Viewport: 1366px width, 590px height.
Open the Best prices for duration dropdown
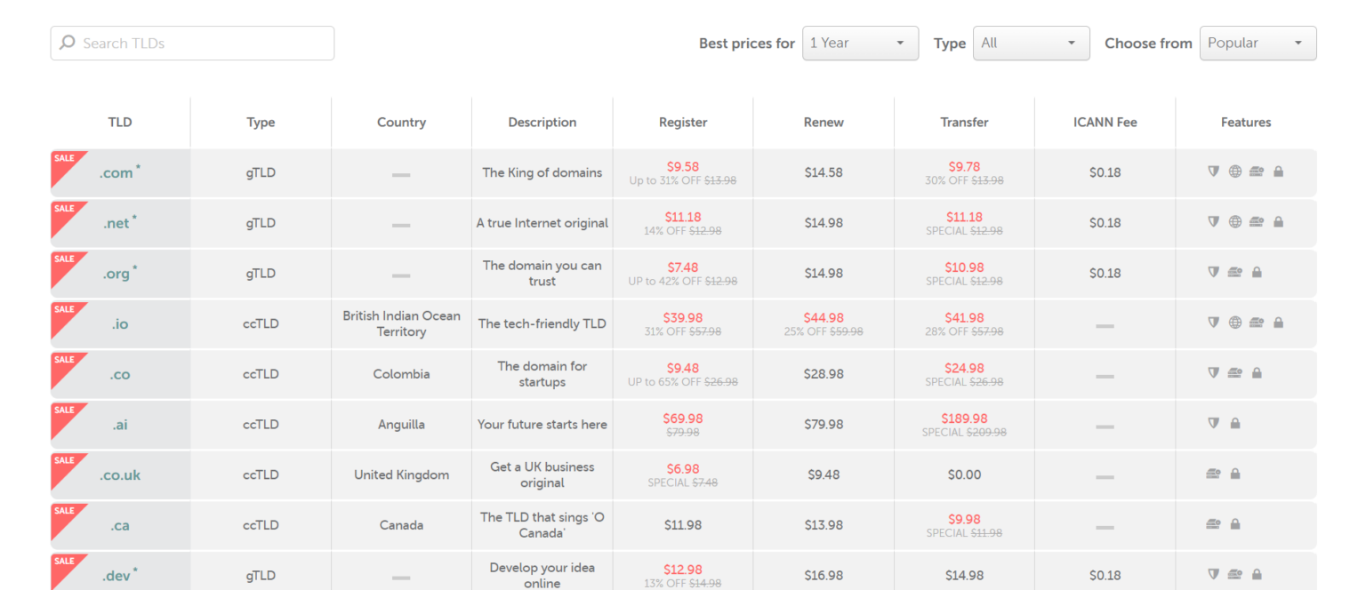coord(859,43)
